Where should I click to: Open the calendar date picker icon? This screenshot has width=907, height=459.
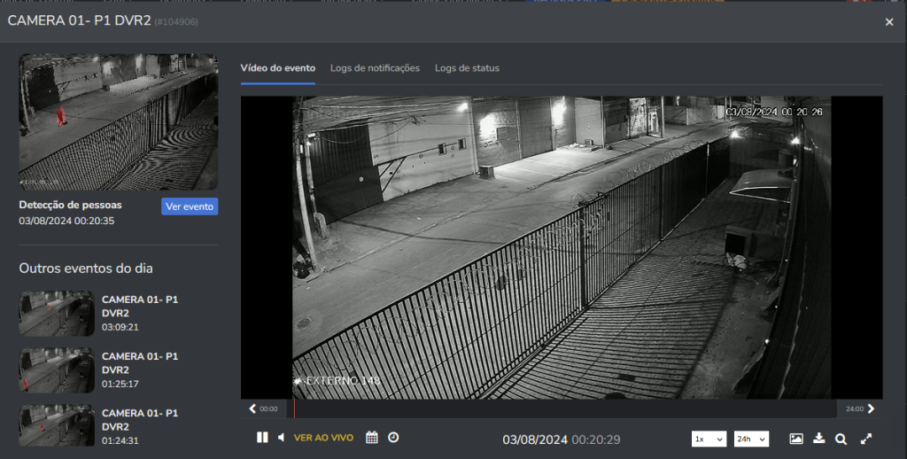point(372,438)
